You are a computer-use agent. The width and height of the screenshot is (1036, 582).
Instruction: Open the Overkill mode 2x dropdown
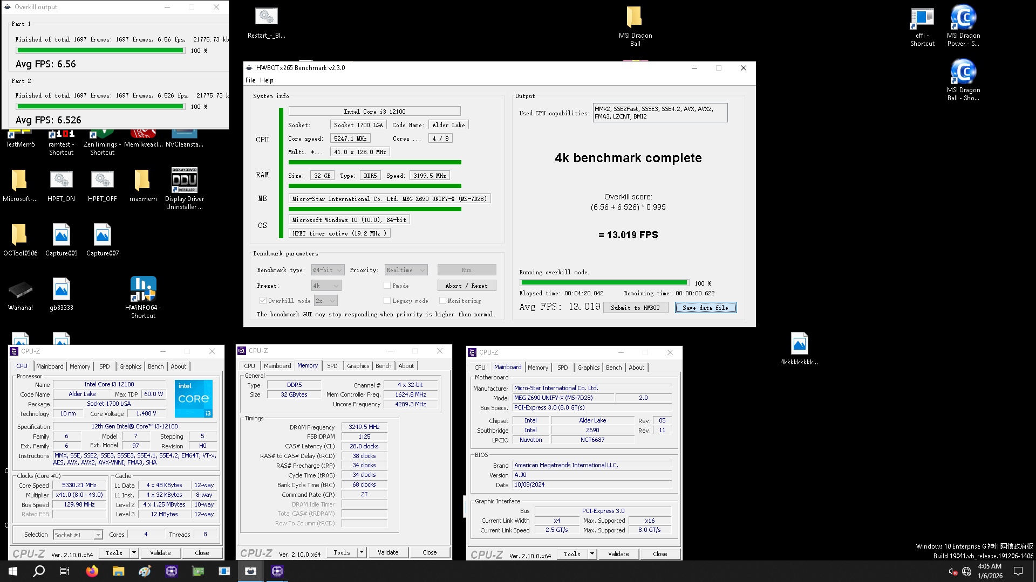(x=326, y=301)
